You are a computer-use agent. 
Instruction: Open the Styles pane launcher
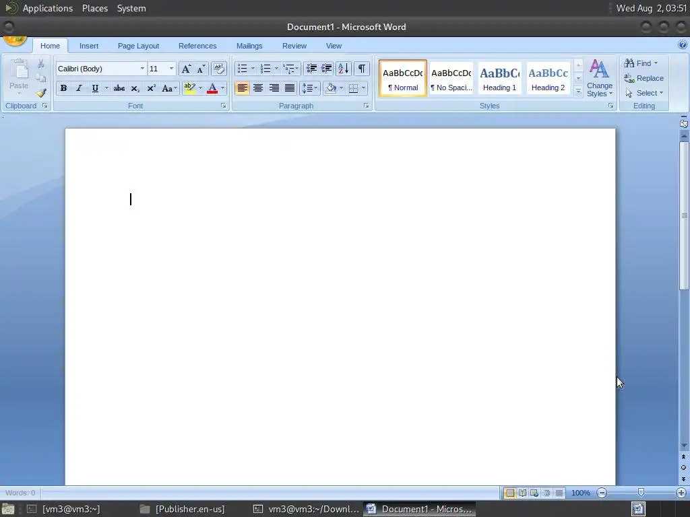point(610,106)
